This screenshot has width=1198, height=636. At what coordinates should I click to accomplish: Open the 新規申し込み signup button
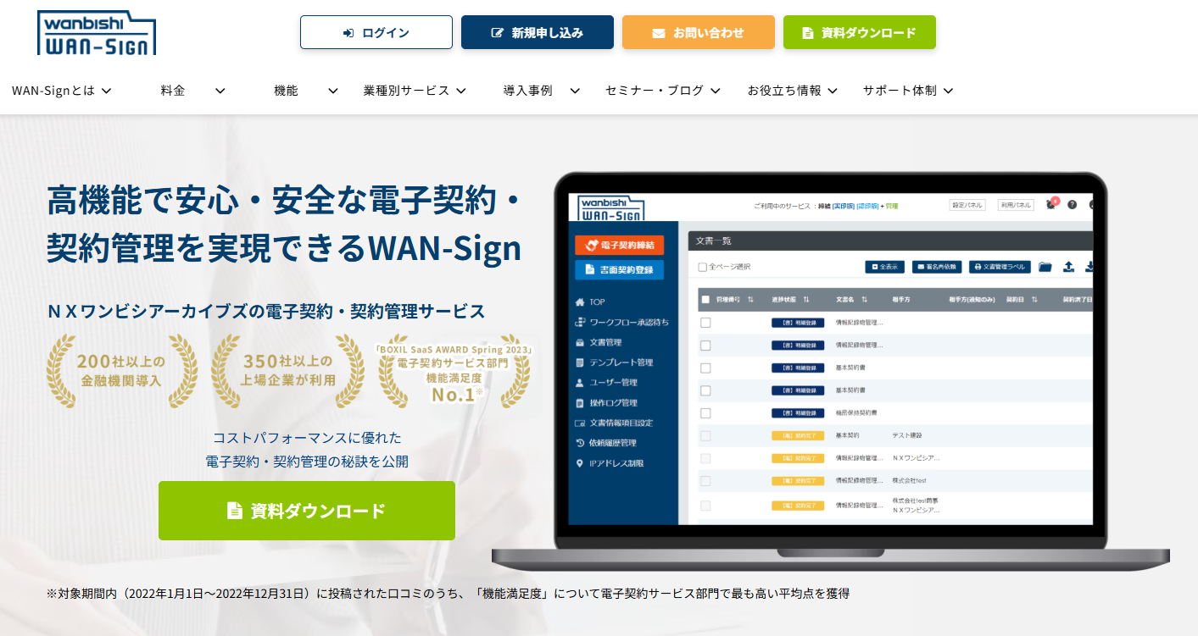(x=538, y=32)
